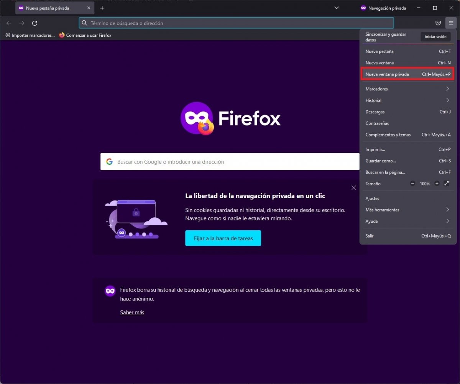This screenshot has height=384, width=460.
Task: Click the Navegación privada indicator
Action: pos(383,8)
